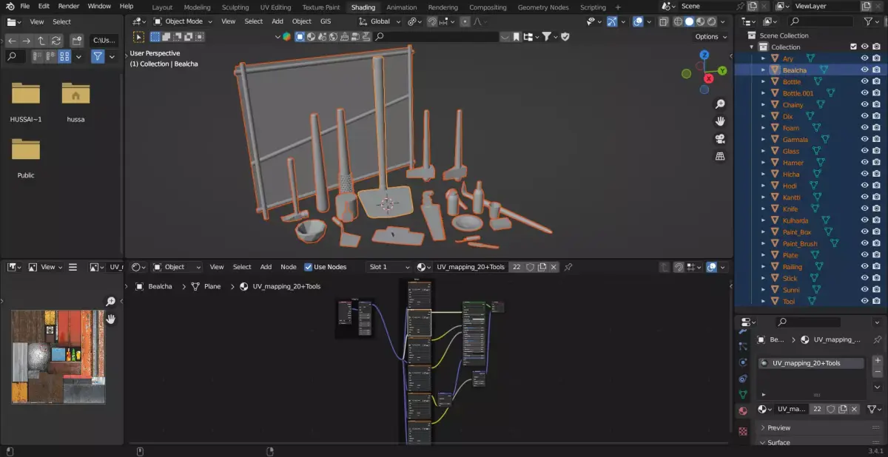The image size is (888, 457).
Task: Toggle file browser filter funnel button
Action: (x=98, y=56)
